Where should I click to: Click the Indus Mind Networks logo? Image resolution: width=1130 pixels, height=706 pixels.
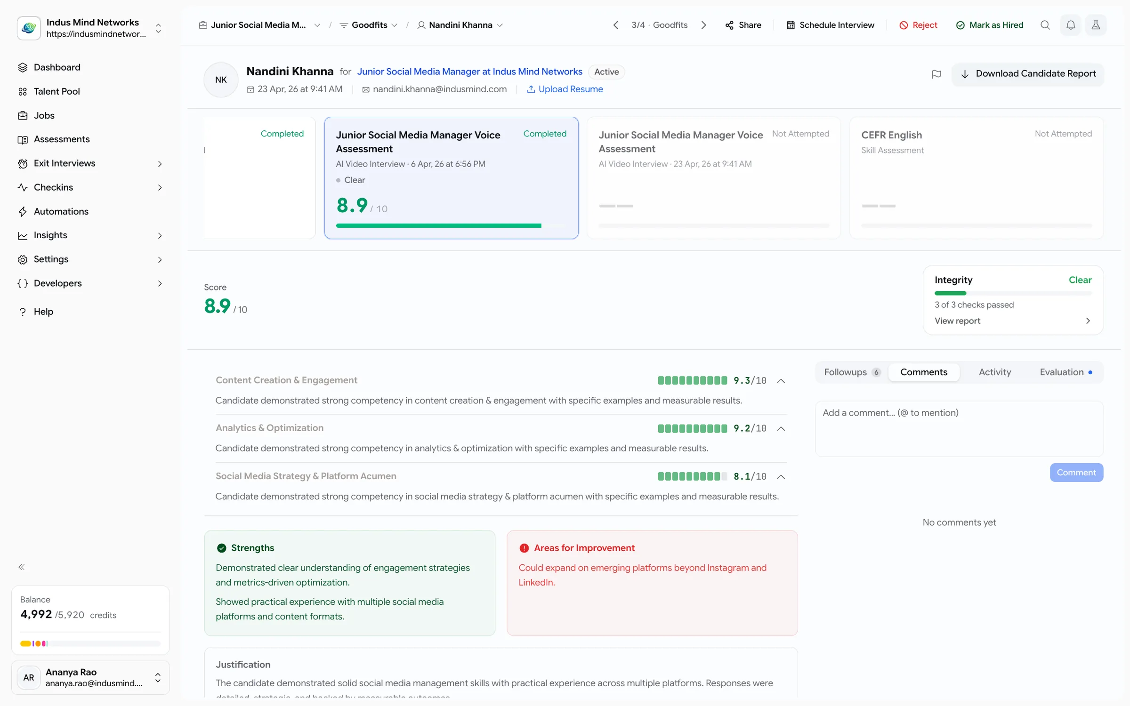(x=29, y=28)
